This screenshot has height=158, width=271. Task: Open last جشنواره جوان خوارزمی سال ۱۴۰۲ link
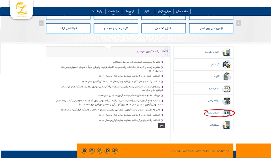pos(129,120)
